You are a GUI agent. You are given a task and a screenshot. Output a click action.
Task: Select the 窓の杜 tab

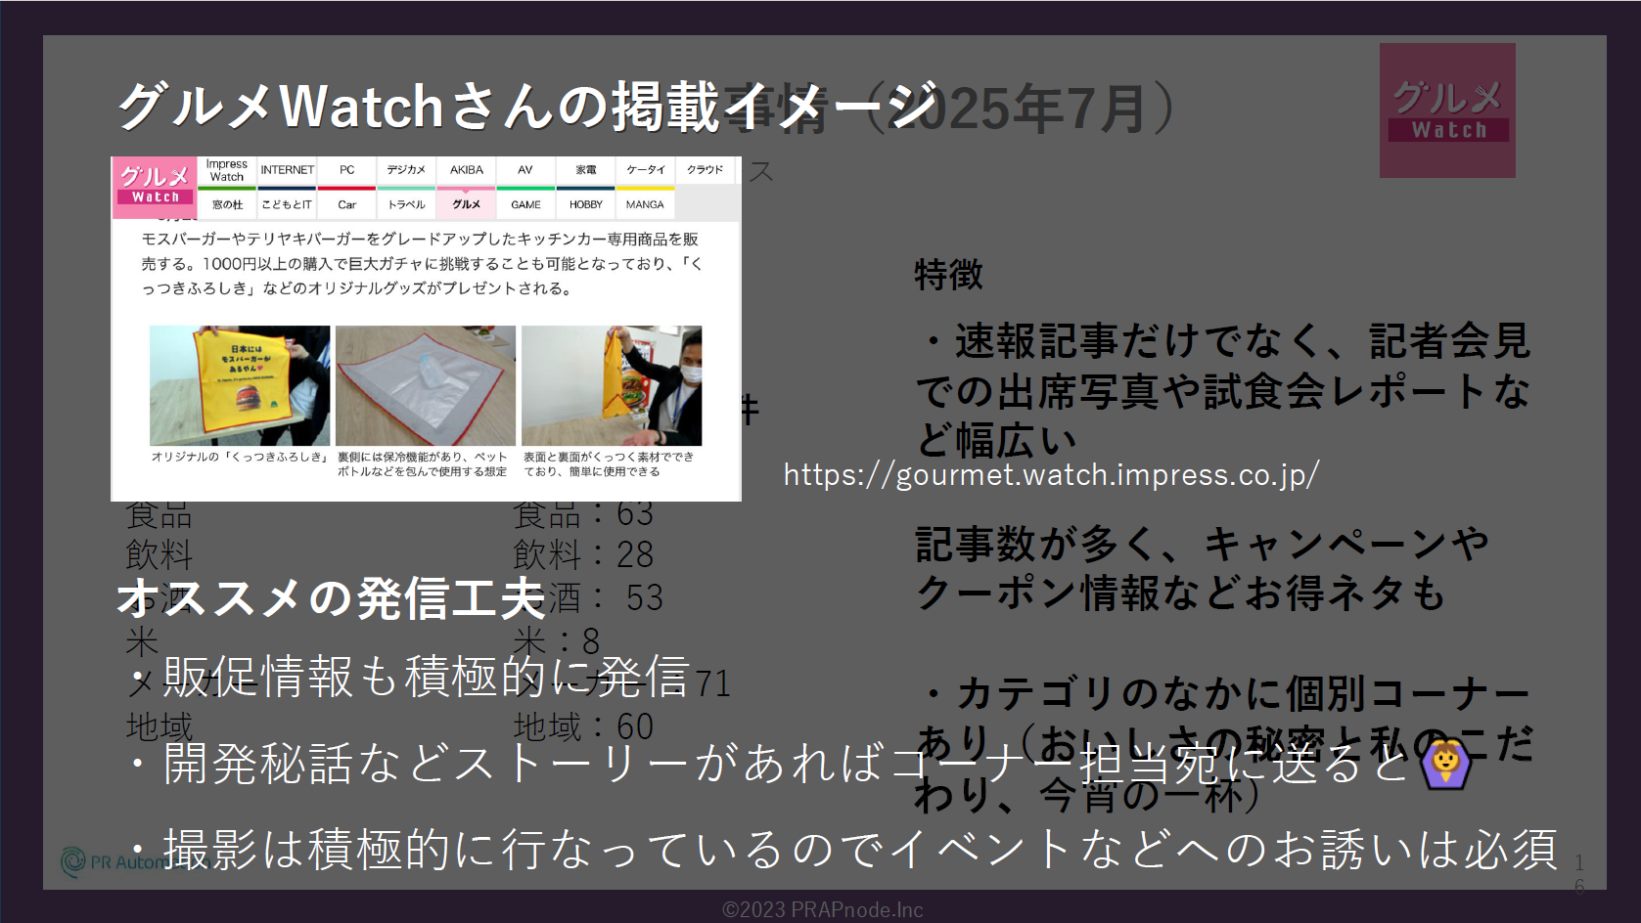227,204
